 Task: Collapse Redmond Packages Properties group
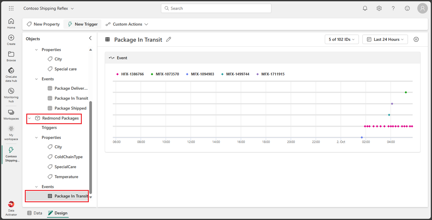[37, 138]
